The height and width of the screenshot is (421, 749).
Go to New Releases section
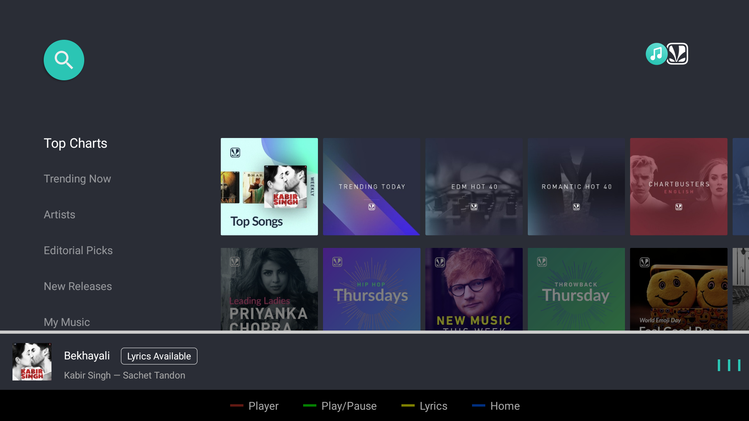78,287
